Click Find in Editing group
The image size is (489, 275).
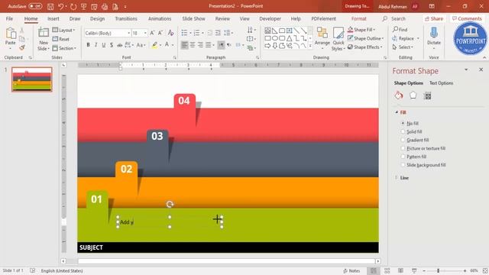point(400,30)
